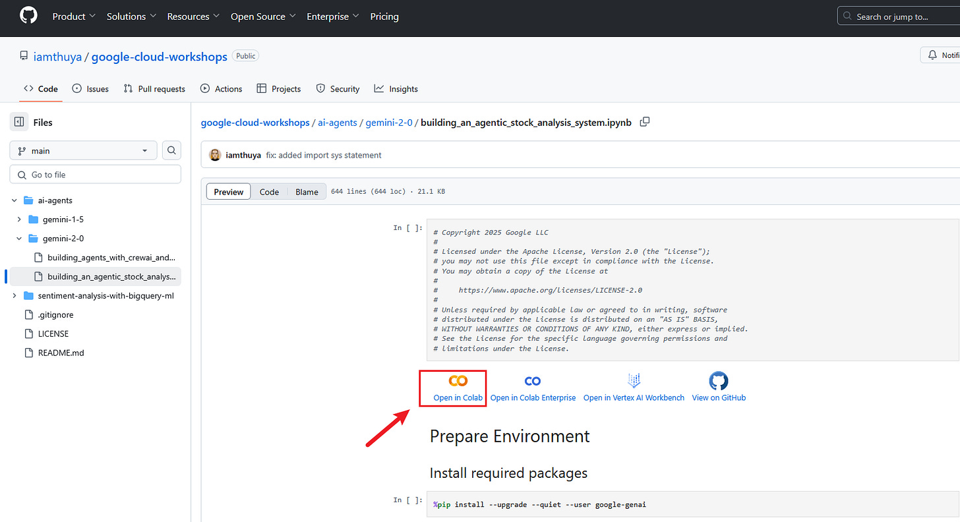Image resolution: width=960 pixels, height=522 pixels.
Task: Open the README.md file
Action: coord(61,353)
